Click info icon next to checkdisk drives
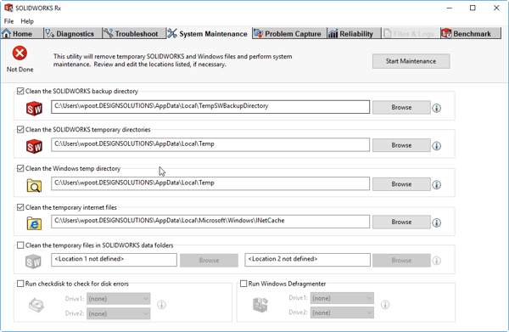509x332 pixels. pyautogui.click(x=162, y=305)
